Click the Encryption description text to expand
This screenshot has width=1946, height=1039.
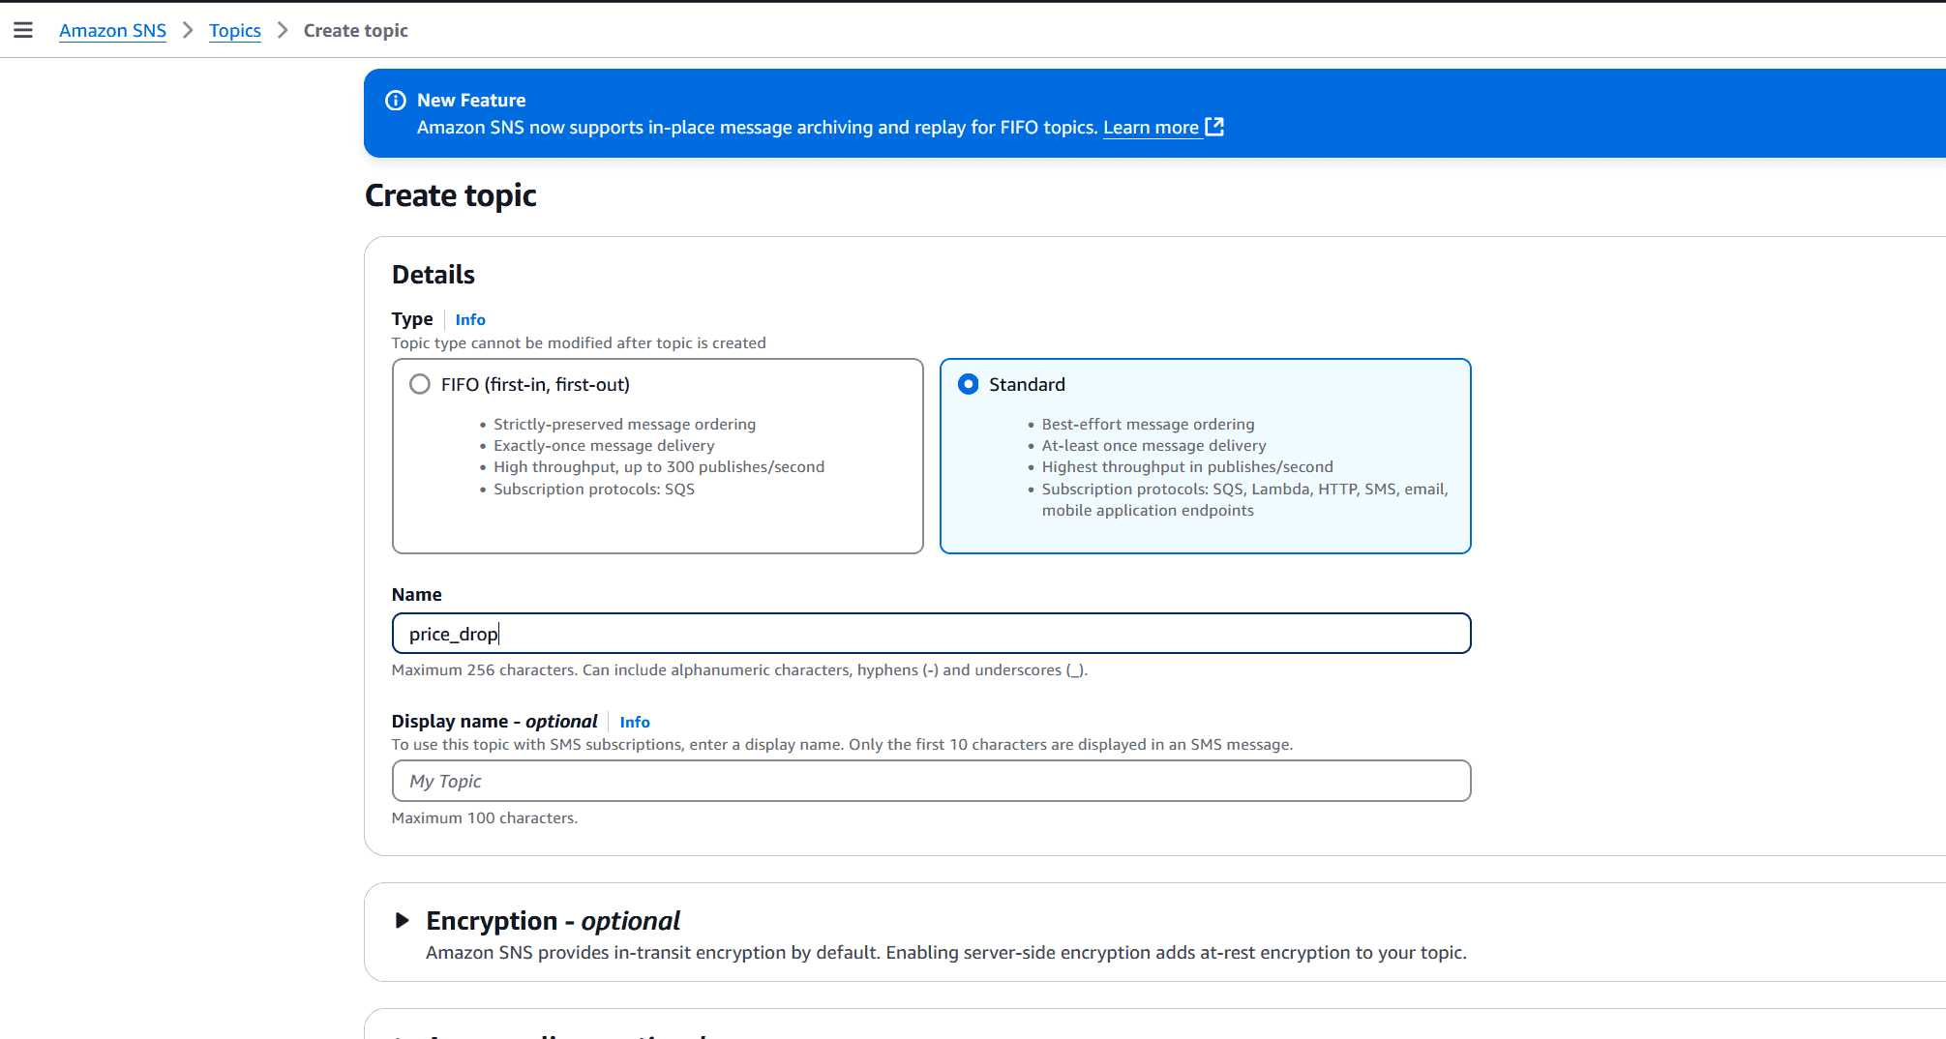945,953
